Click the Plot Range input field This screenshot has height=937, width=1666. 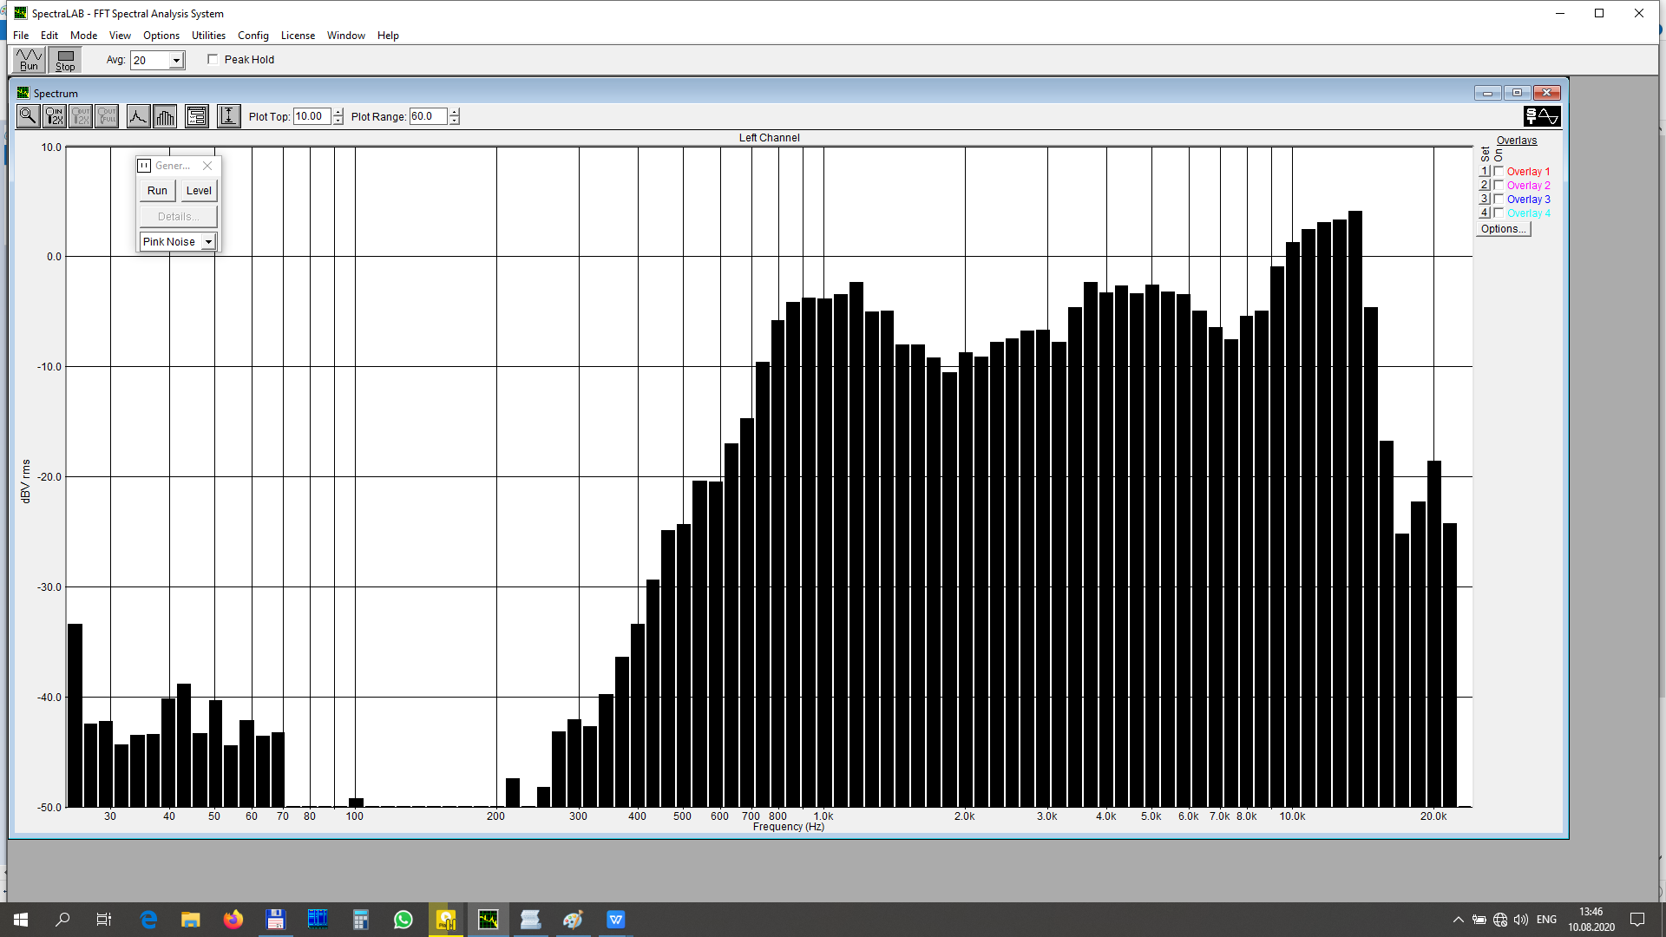tap(428, 116)
